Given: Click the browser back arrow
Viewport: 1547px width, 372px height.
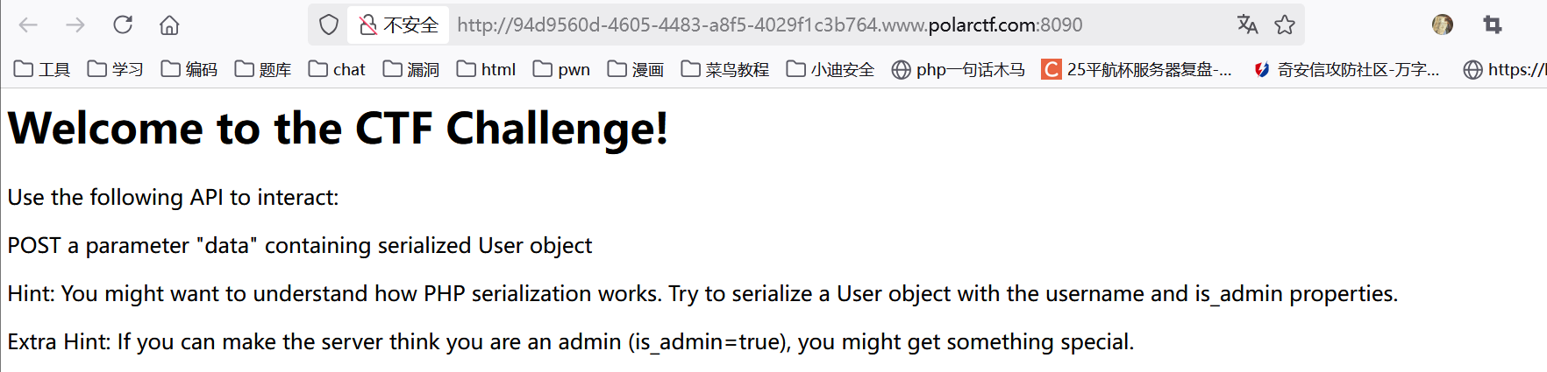Looking at the screenshot, I should [28, 25].
